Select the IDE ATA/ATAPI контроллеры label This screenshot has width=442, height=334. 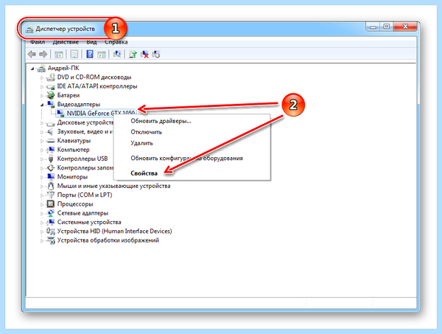(97, 86)
